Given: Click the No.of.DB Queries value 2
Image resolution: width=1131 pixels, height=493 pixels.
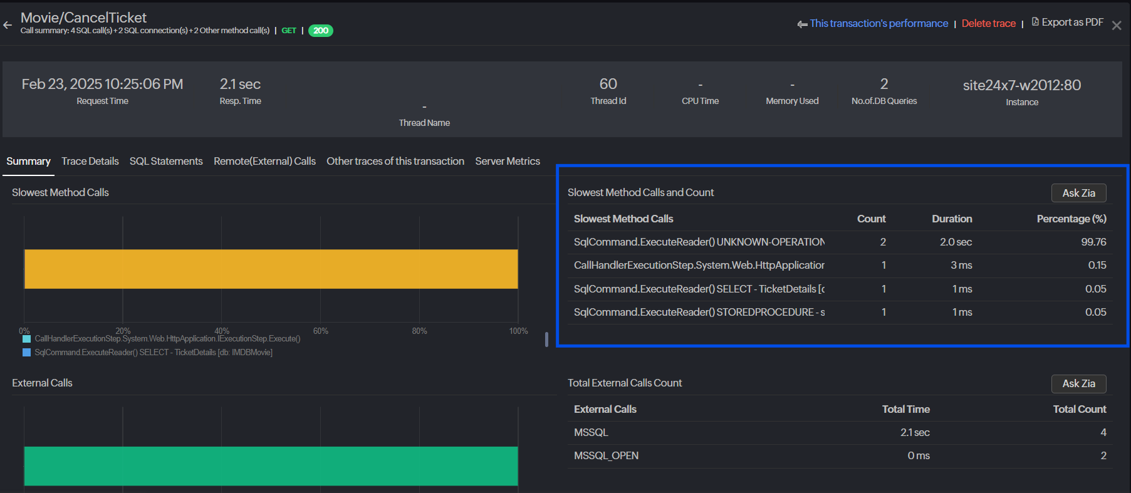Looking at the screenshot, I should [884, 84].
